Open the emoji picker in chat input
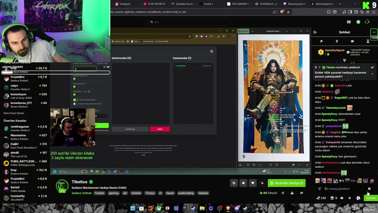This screenshot has height=213, width=378. [x=369, y=189]
